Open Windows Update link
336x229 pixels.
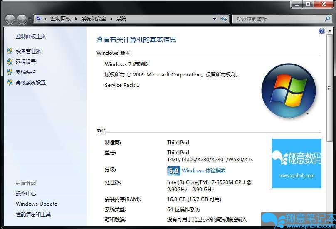coord(37,204)
